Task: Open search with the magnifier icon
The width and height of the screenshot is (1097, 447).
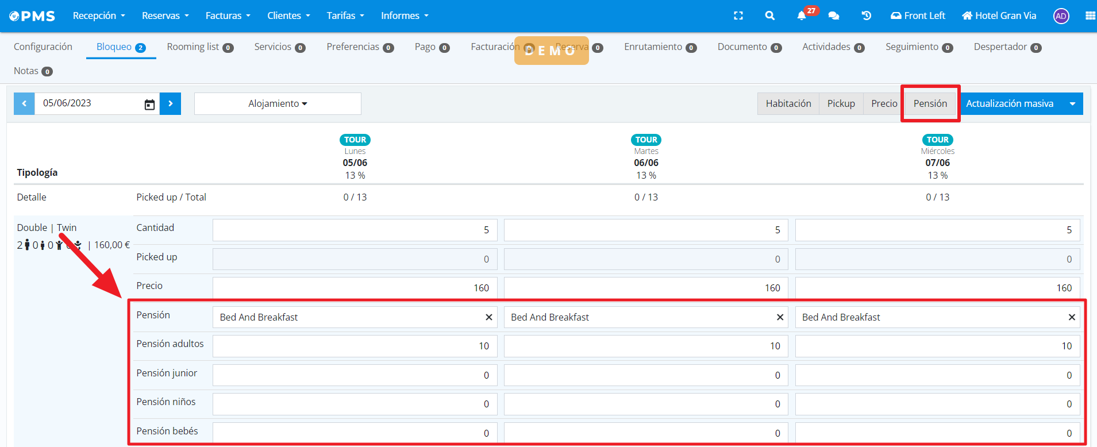Action: tap(769, 16)
